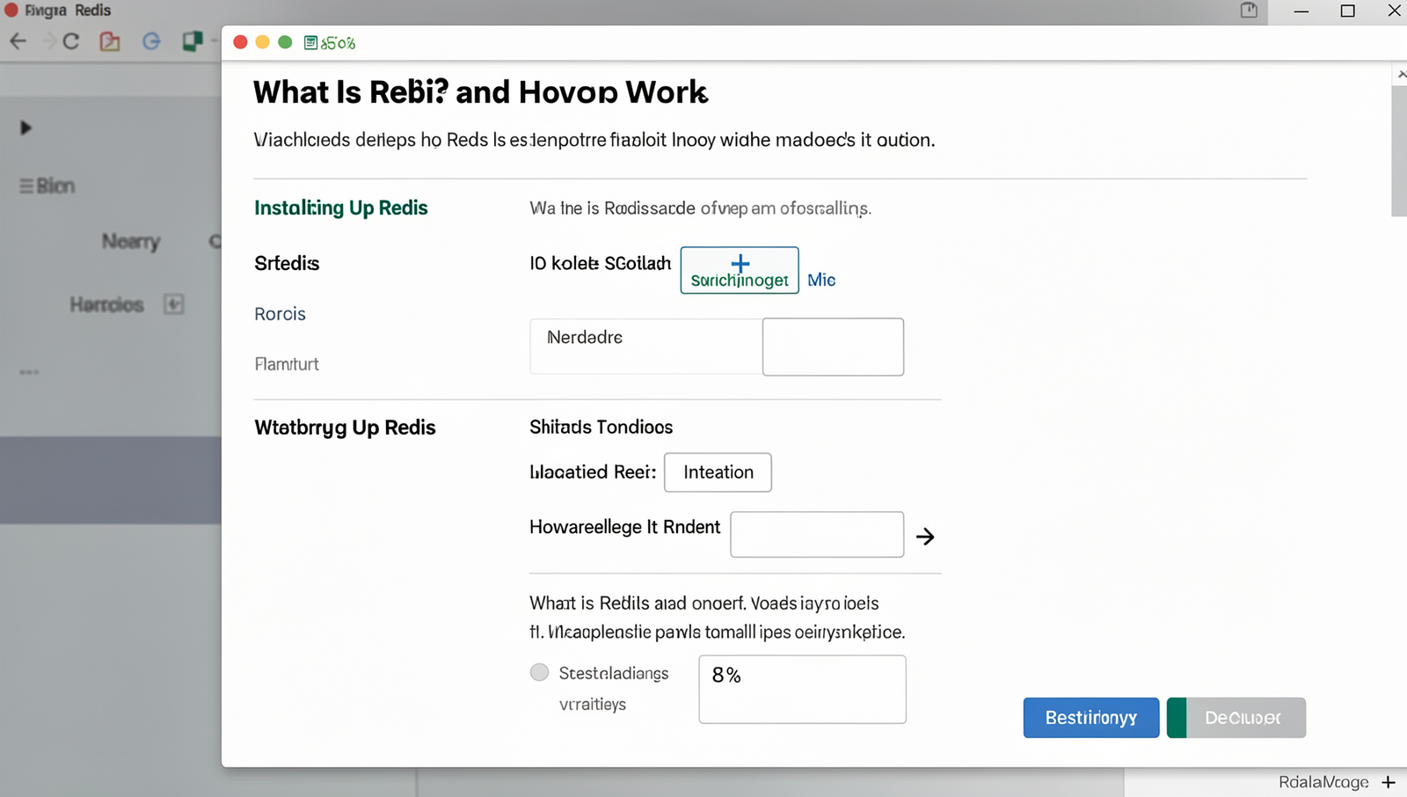Screen dimensions: 1407x797
Task: Open the Mic link
Action: coord(821,280)
